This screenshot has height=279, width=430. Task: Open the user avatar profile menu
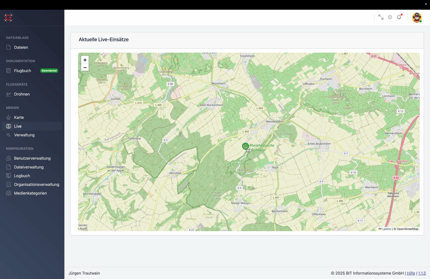coord(417,18)
